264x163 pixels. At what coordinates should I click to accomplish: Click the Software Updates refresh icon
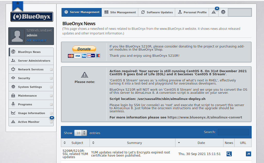pyautogui.click(x=143, y=12)
